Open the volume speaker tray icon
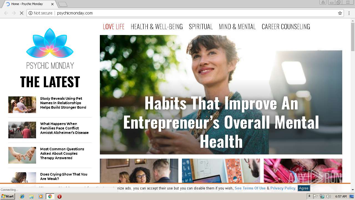The image size is (355, 200). pos(329,196)
